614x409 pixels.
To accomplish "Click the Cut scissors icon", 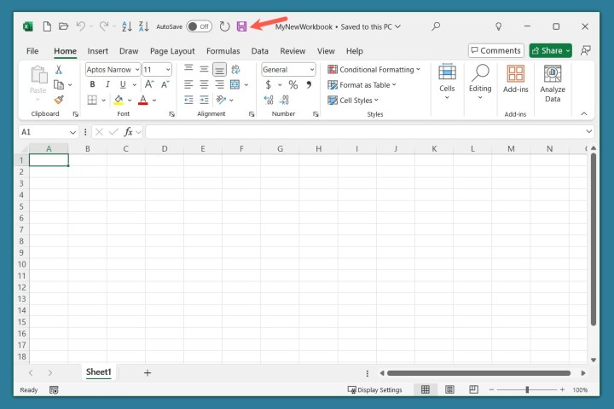I will (x=59, y=70).
